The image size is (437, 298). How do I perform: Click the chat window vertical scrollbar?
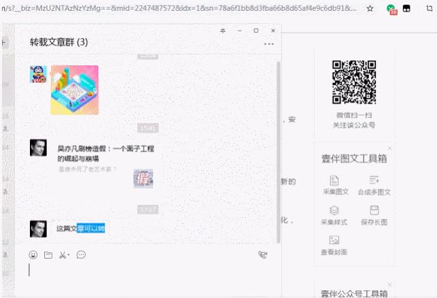(x=278, y=152)
